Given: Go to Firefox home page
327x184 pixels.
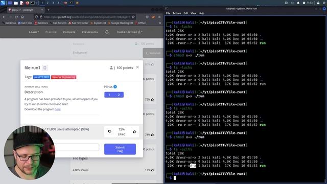Looking at the screenshot, I should pyautogui.click(x=22, y=17).
